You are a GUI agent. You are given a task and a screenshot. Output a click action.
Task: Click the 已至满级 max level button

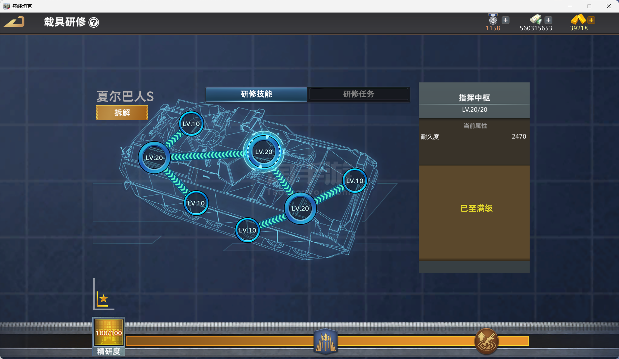coord(476,208)
